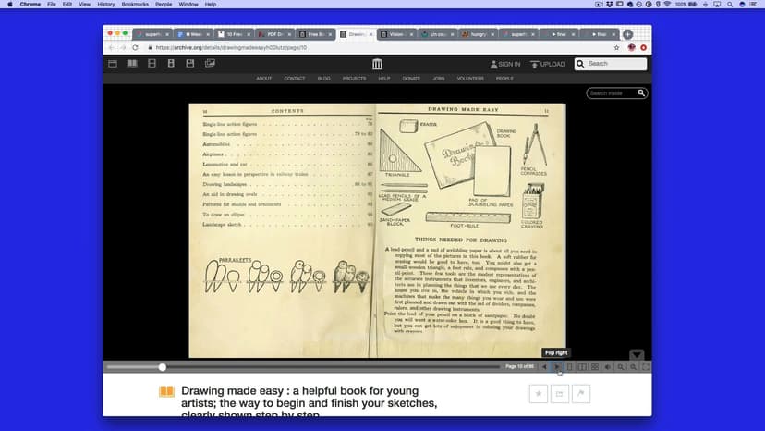The image size is (765, 431).
Task: Click the Flip right page arrow
Action: pyautogui.click(x=556, y=367)
